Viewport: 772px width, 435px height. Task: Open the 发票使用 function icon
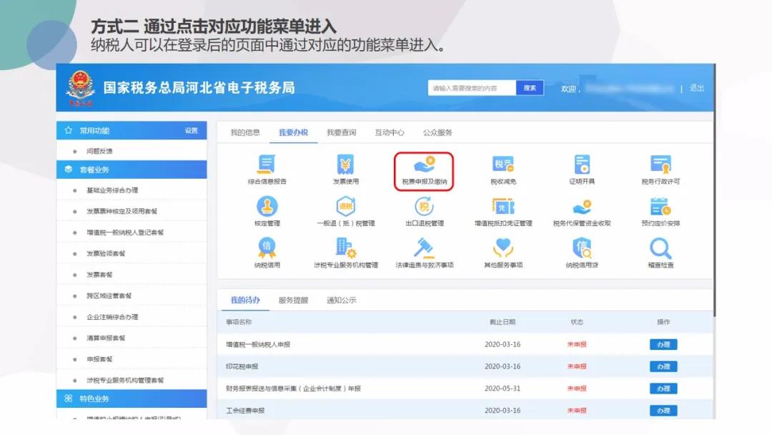(x=345, y=168)
